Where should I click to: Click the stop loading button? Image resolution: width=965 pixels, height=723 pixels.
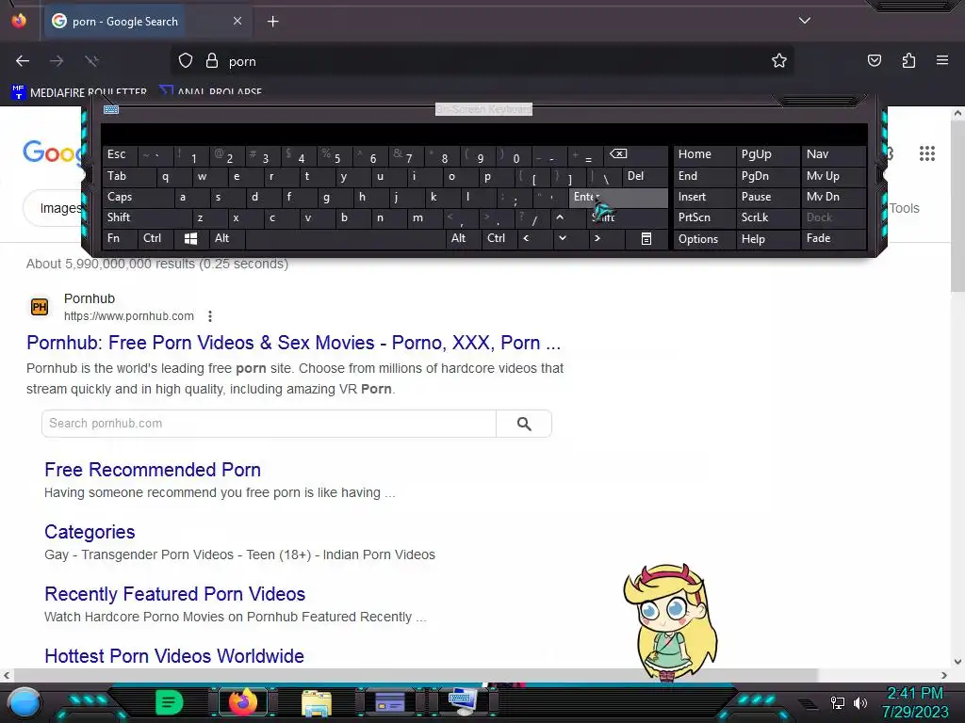(x=91, y=61)
